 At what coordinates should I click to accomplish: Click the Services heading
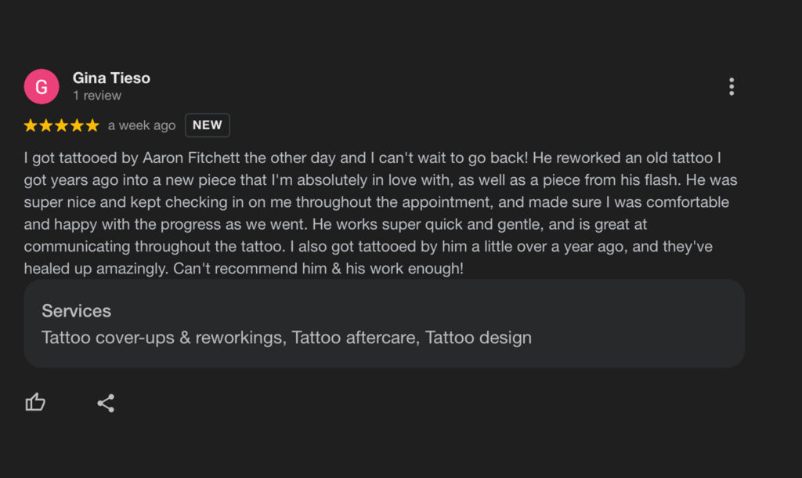(x=76, y=311)
